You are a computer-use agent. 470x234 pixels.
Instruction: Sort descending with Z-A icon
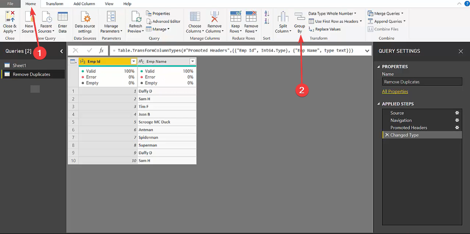tap(267, 21)
